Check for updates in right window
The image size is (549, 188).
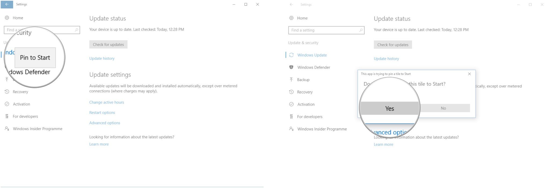coord(393,45)
